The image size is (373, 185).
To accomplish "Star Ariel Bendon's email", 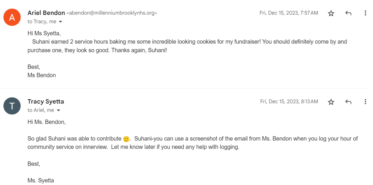I will click(x=331, y=13).
